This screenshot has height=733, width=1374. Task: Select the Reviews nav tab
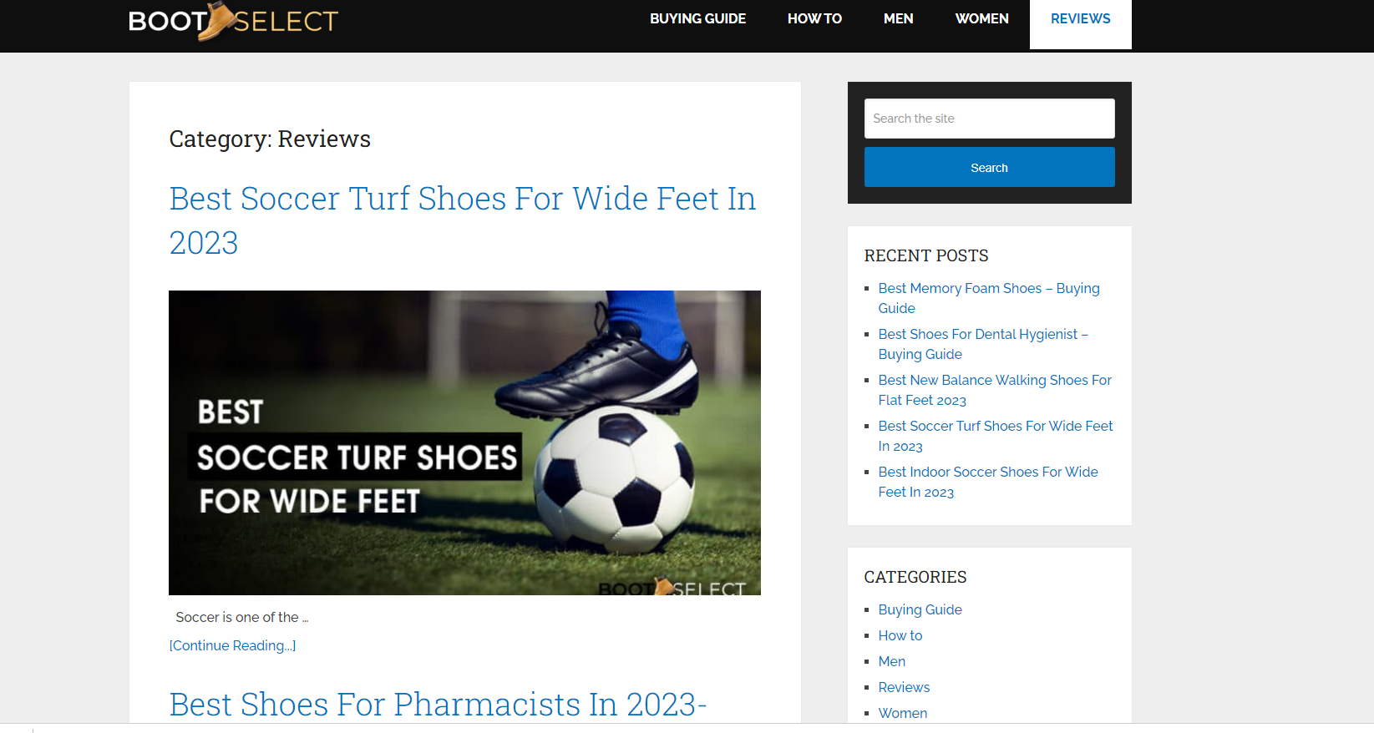click(1080, 23)
